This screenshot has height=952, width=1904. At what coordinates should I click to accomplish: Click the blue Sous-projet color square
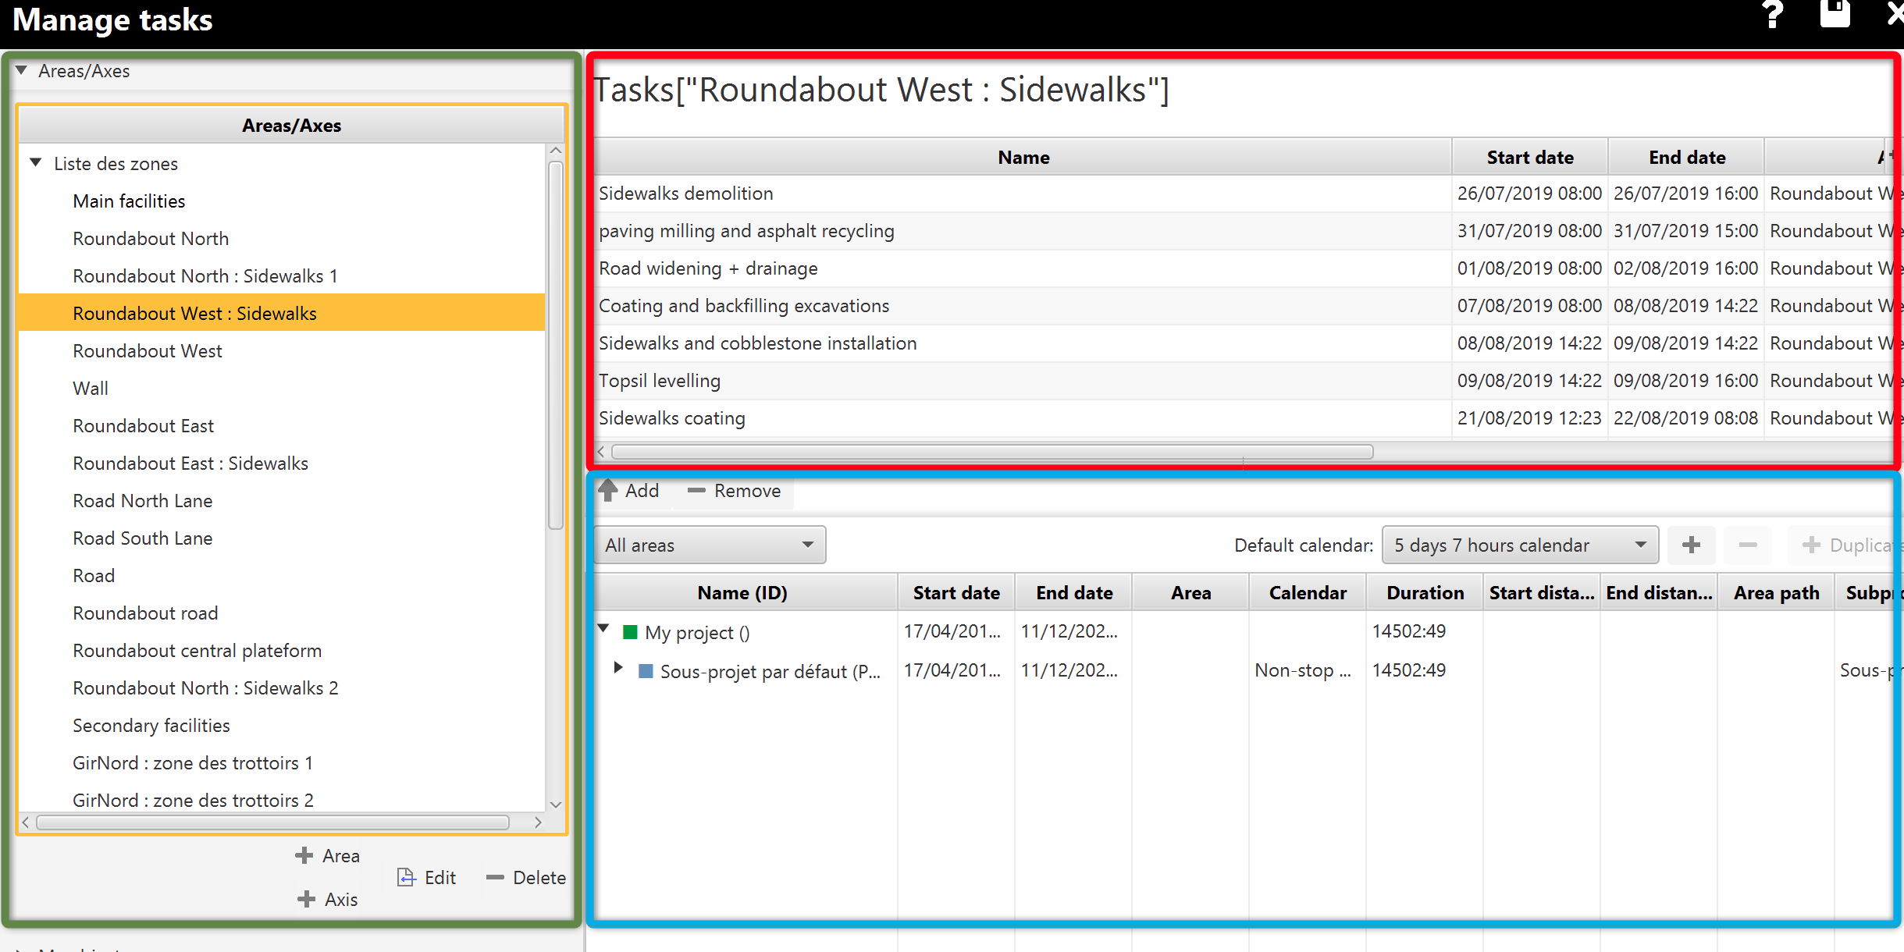[646, 671]
